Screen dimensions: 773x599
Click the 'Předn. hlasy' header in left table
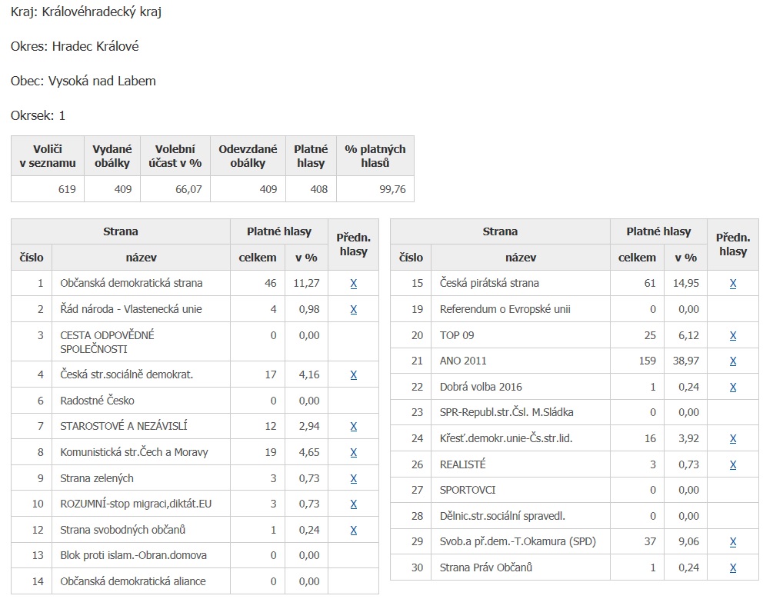pyautogui.click(x=354, y=245)
